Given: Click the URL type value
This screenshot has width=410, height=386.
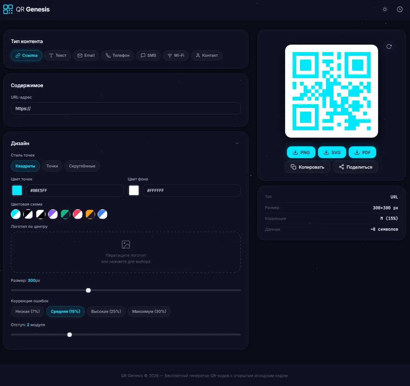Looking at the screenshot, I should pyautogui.click(x=394, y=197).
